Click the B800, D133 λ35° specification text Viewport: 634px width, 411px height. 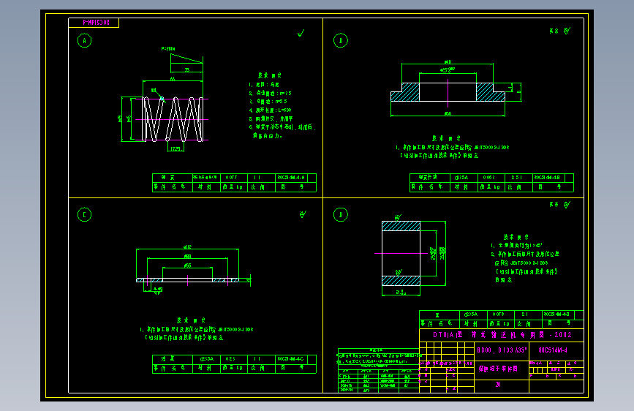[502, 350]
